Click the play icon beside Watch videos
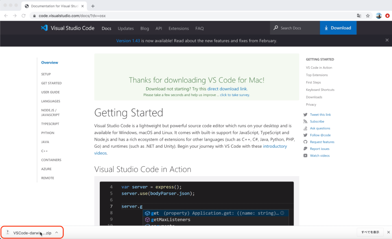392x239 pixels. click(x=305, y=156)
